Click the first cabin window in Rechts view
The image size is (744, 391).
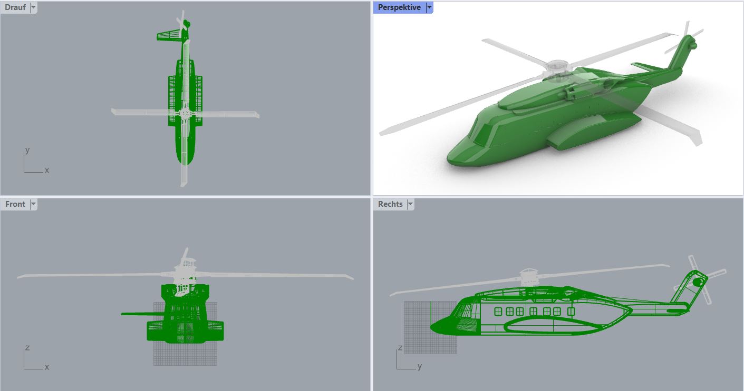[x=498, y=312]
